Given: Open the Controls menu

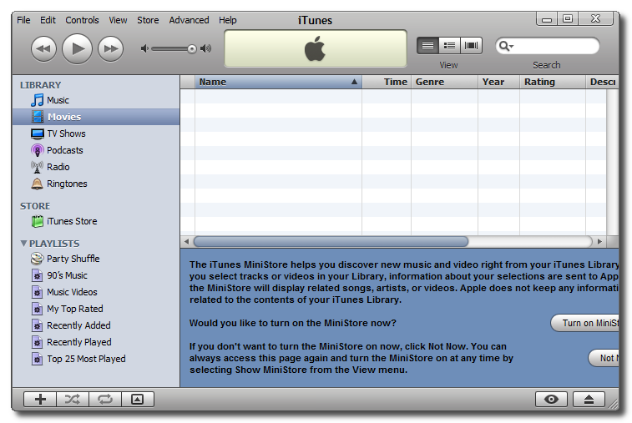Looking at the screenshot, I should (x=82, y=20).
